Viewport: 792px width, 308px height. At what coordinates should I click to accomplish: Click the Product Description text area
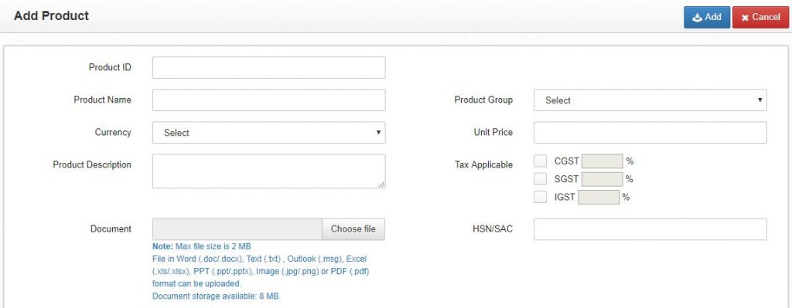(268, 171)
